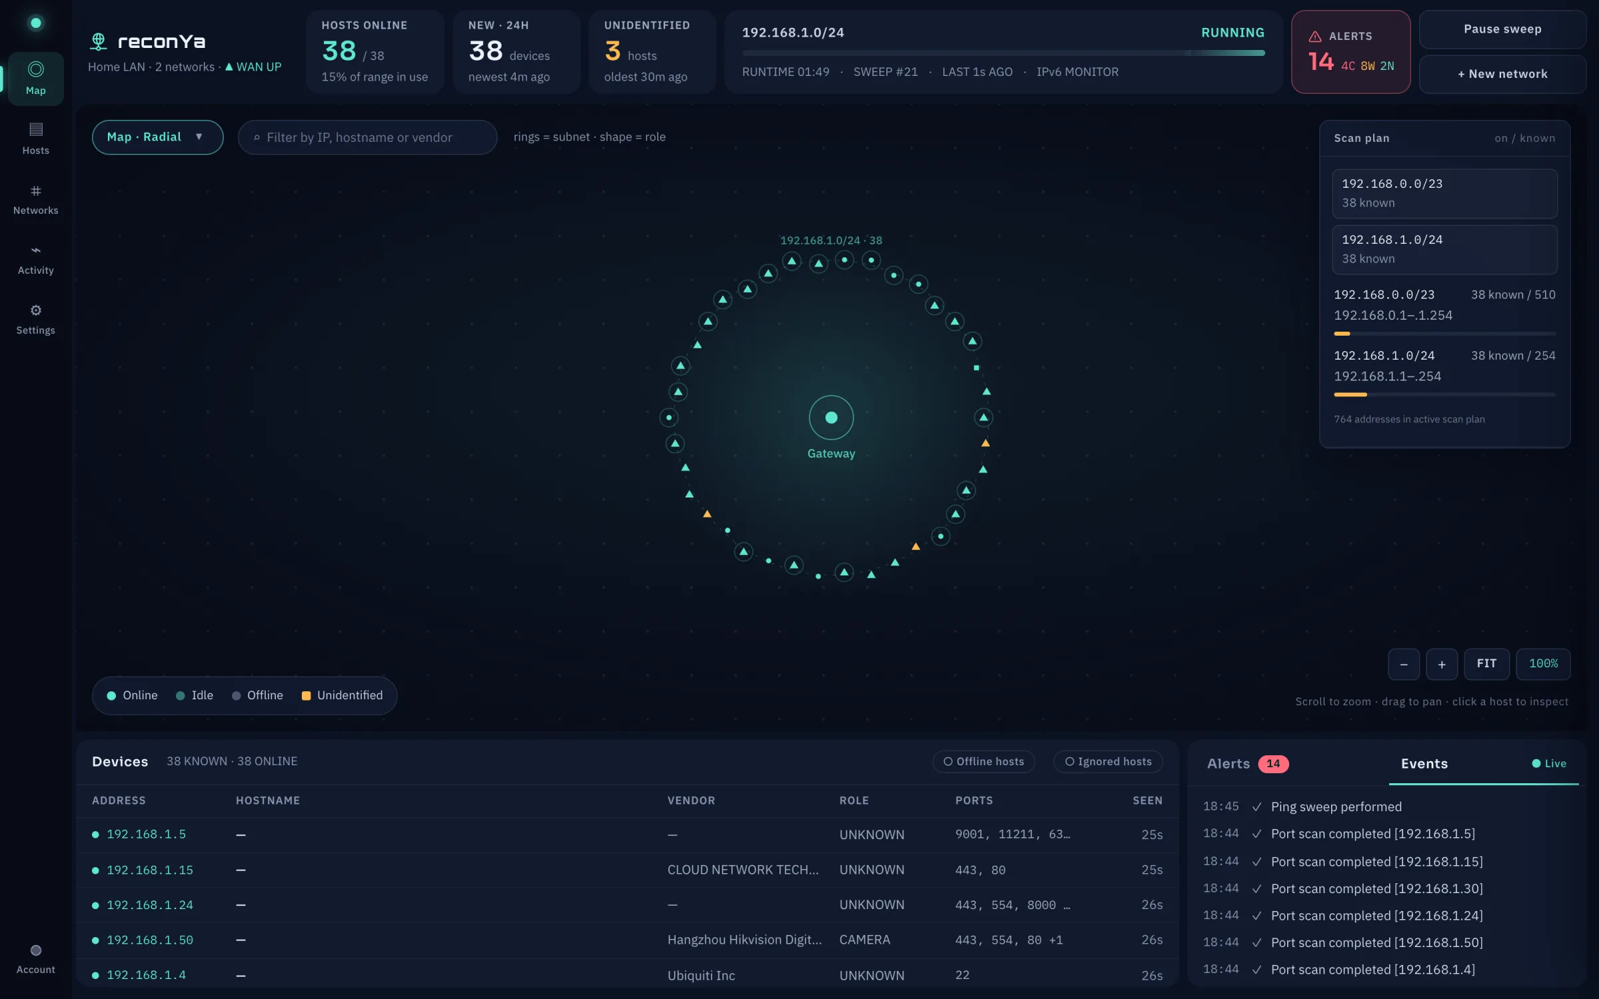This screenshot has width=1599, height=999.
Task: Click Hangzhou Hikvision Digit... vendor cell
Action: pyautogui.click(x=744, y=940)
